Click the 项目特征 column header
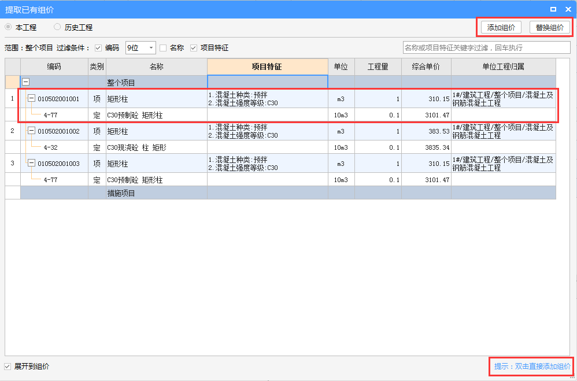The height and width of the screenshot is (381, 577). 267,66
